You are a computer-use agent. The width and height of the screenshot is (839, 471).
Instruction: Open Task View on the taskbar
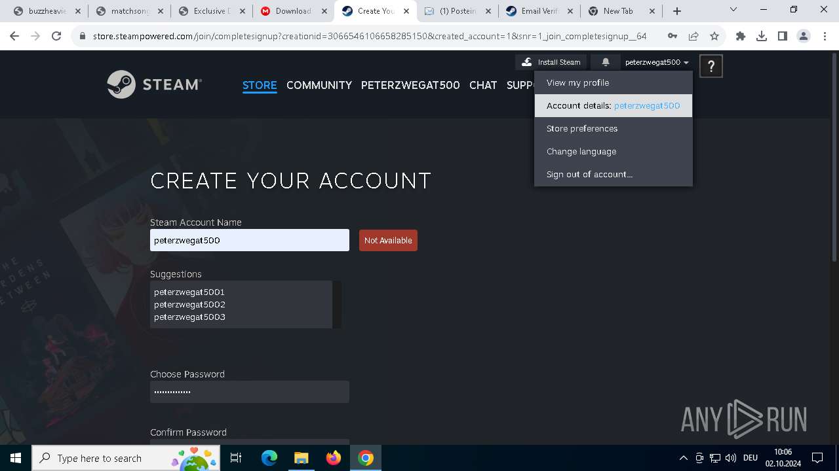click(x=236, y=458)
